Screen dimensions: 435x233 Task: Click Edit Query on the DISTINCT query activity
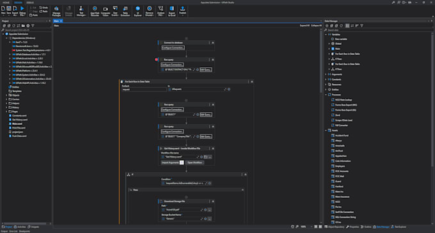[206, 70]
